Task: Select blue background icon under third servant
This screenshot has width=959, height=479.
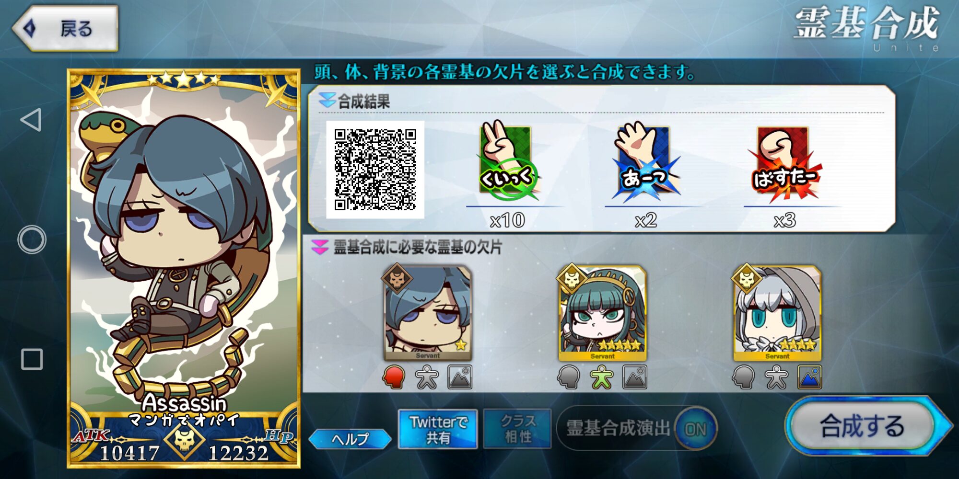Action: pos(810,377)
